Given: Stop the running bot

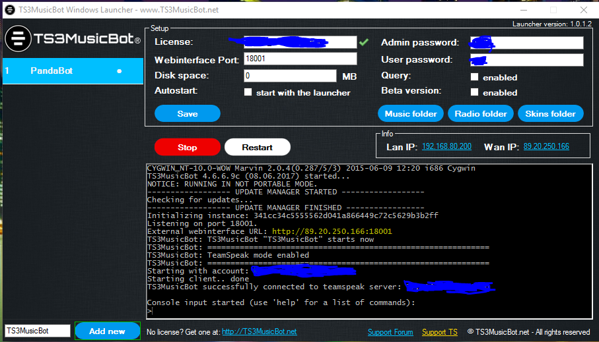Looking at the screenshot, I should [187, 147].
